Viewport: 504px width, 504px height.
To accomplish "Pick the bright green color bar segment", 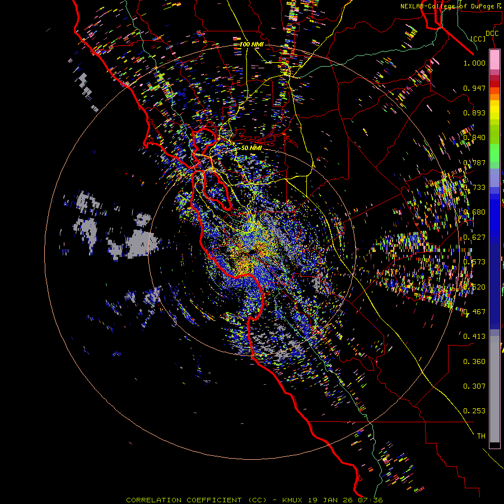I will click(494, 153).
